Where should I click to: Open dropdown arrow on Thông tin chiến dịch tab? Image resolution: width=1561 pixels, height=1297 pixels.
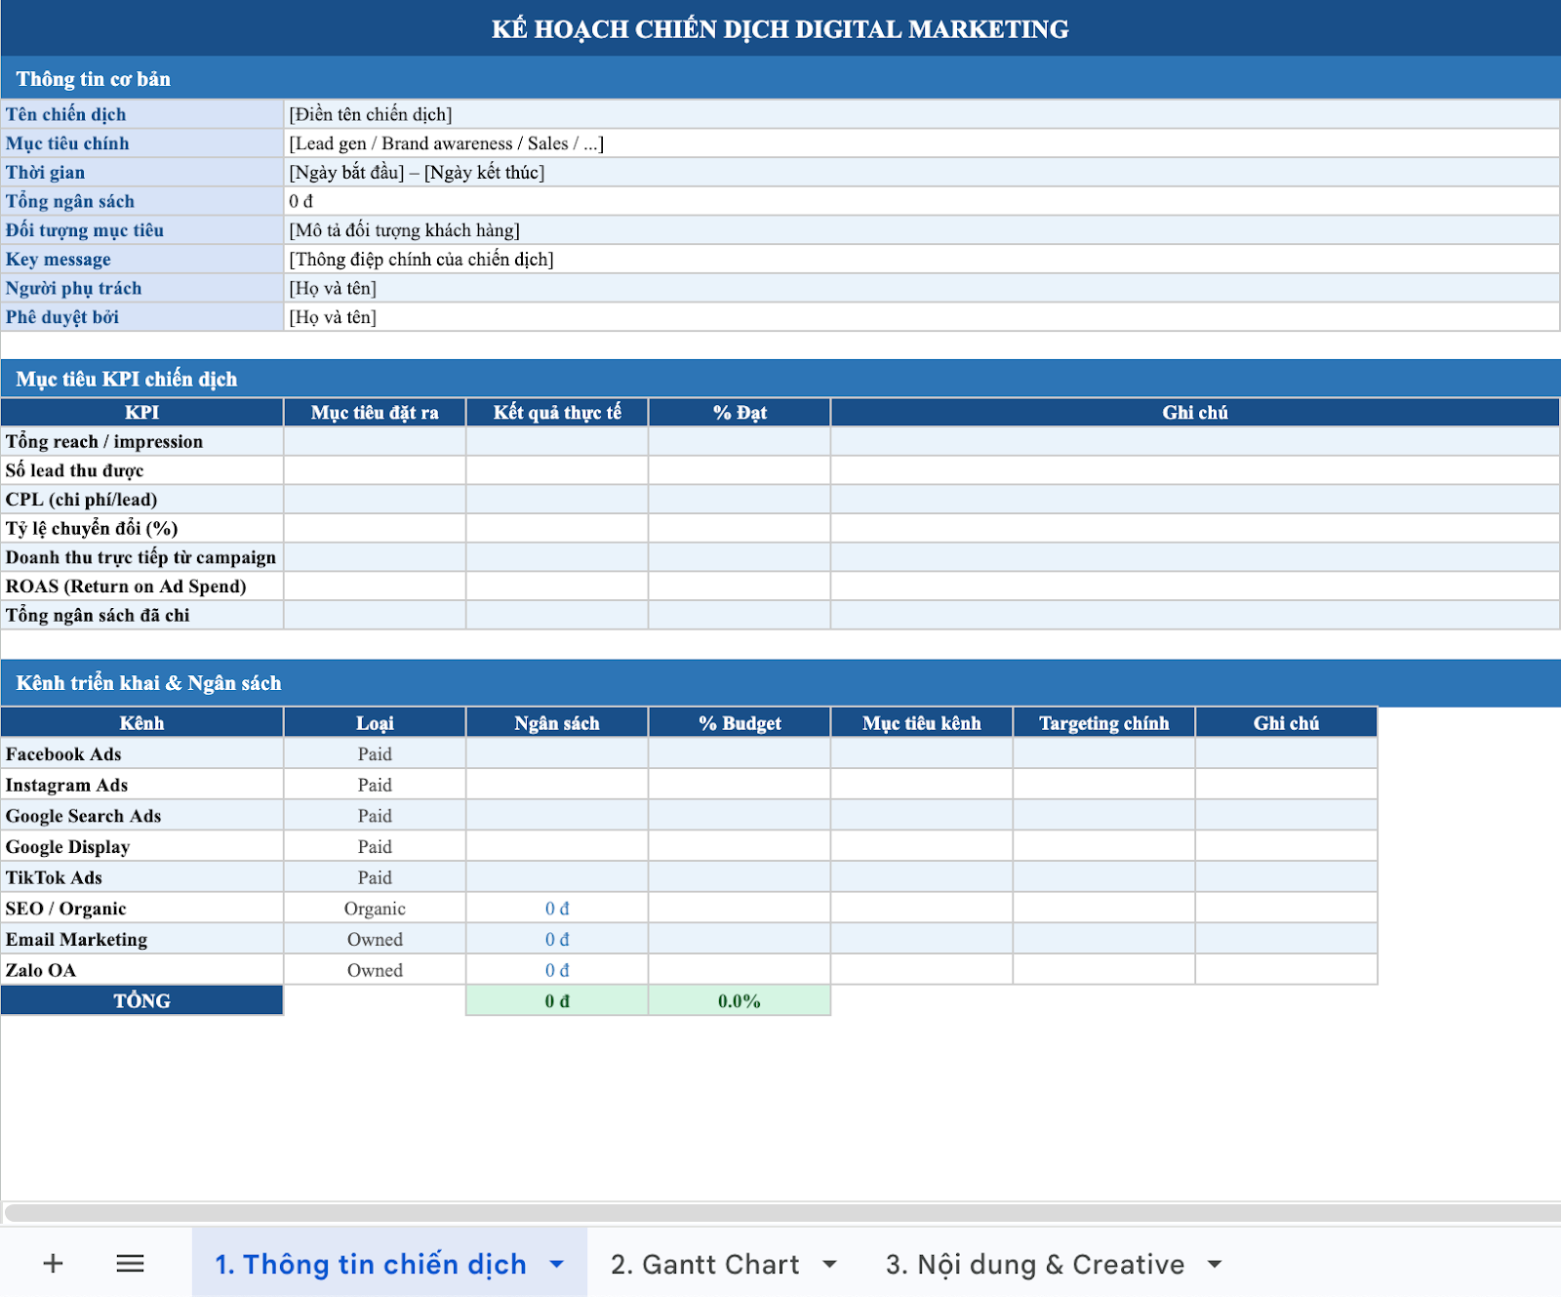point(557,1264)
